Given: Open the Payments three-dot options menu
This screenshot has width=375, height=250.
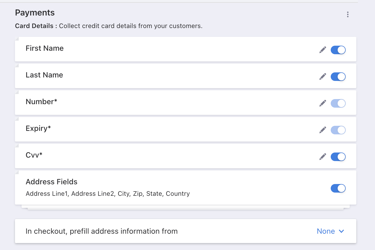Looking at the screenshot, I should (x=348, y=14).
